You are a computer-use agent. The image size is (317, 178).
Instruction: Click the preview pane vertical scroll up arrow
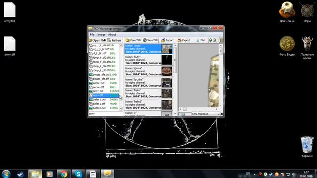point(221,45)
